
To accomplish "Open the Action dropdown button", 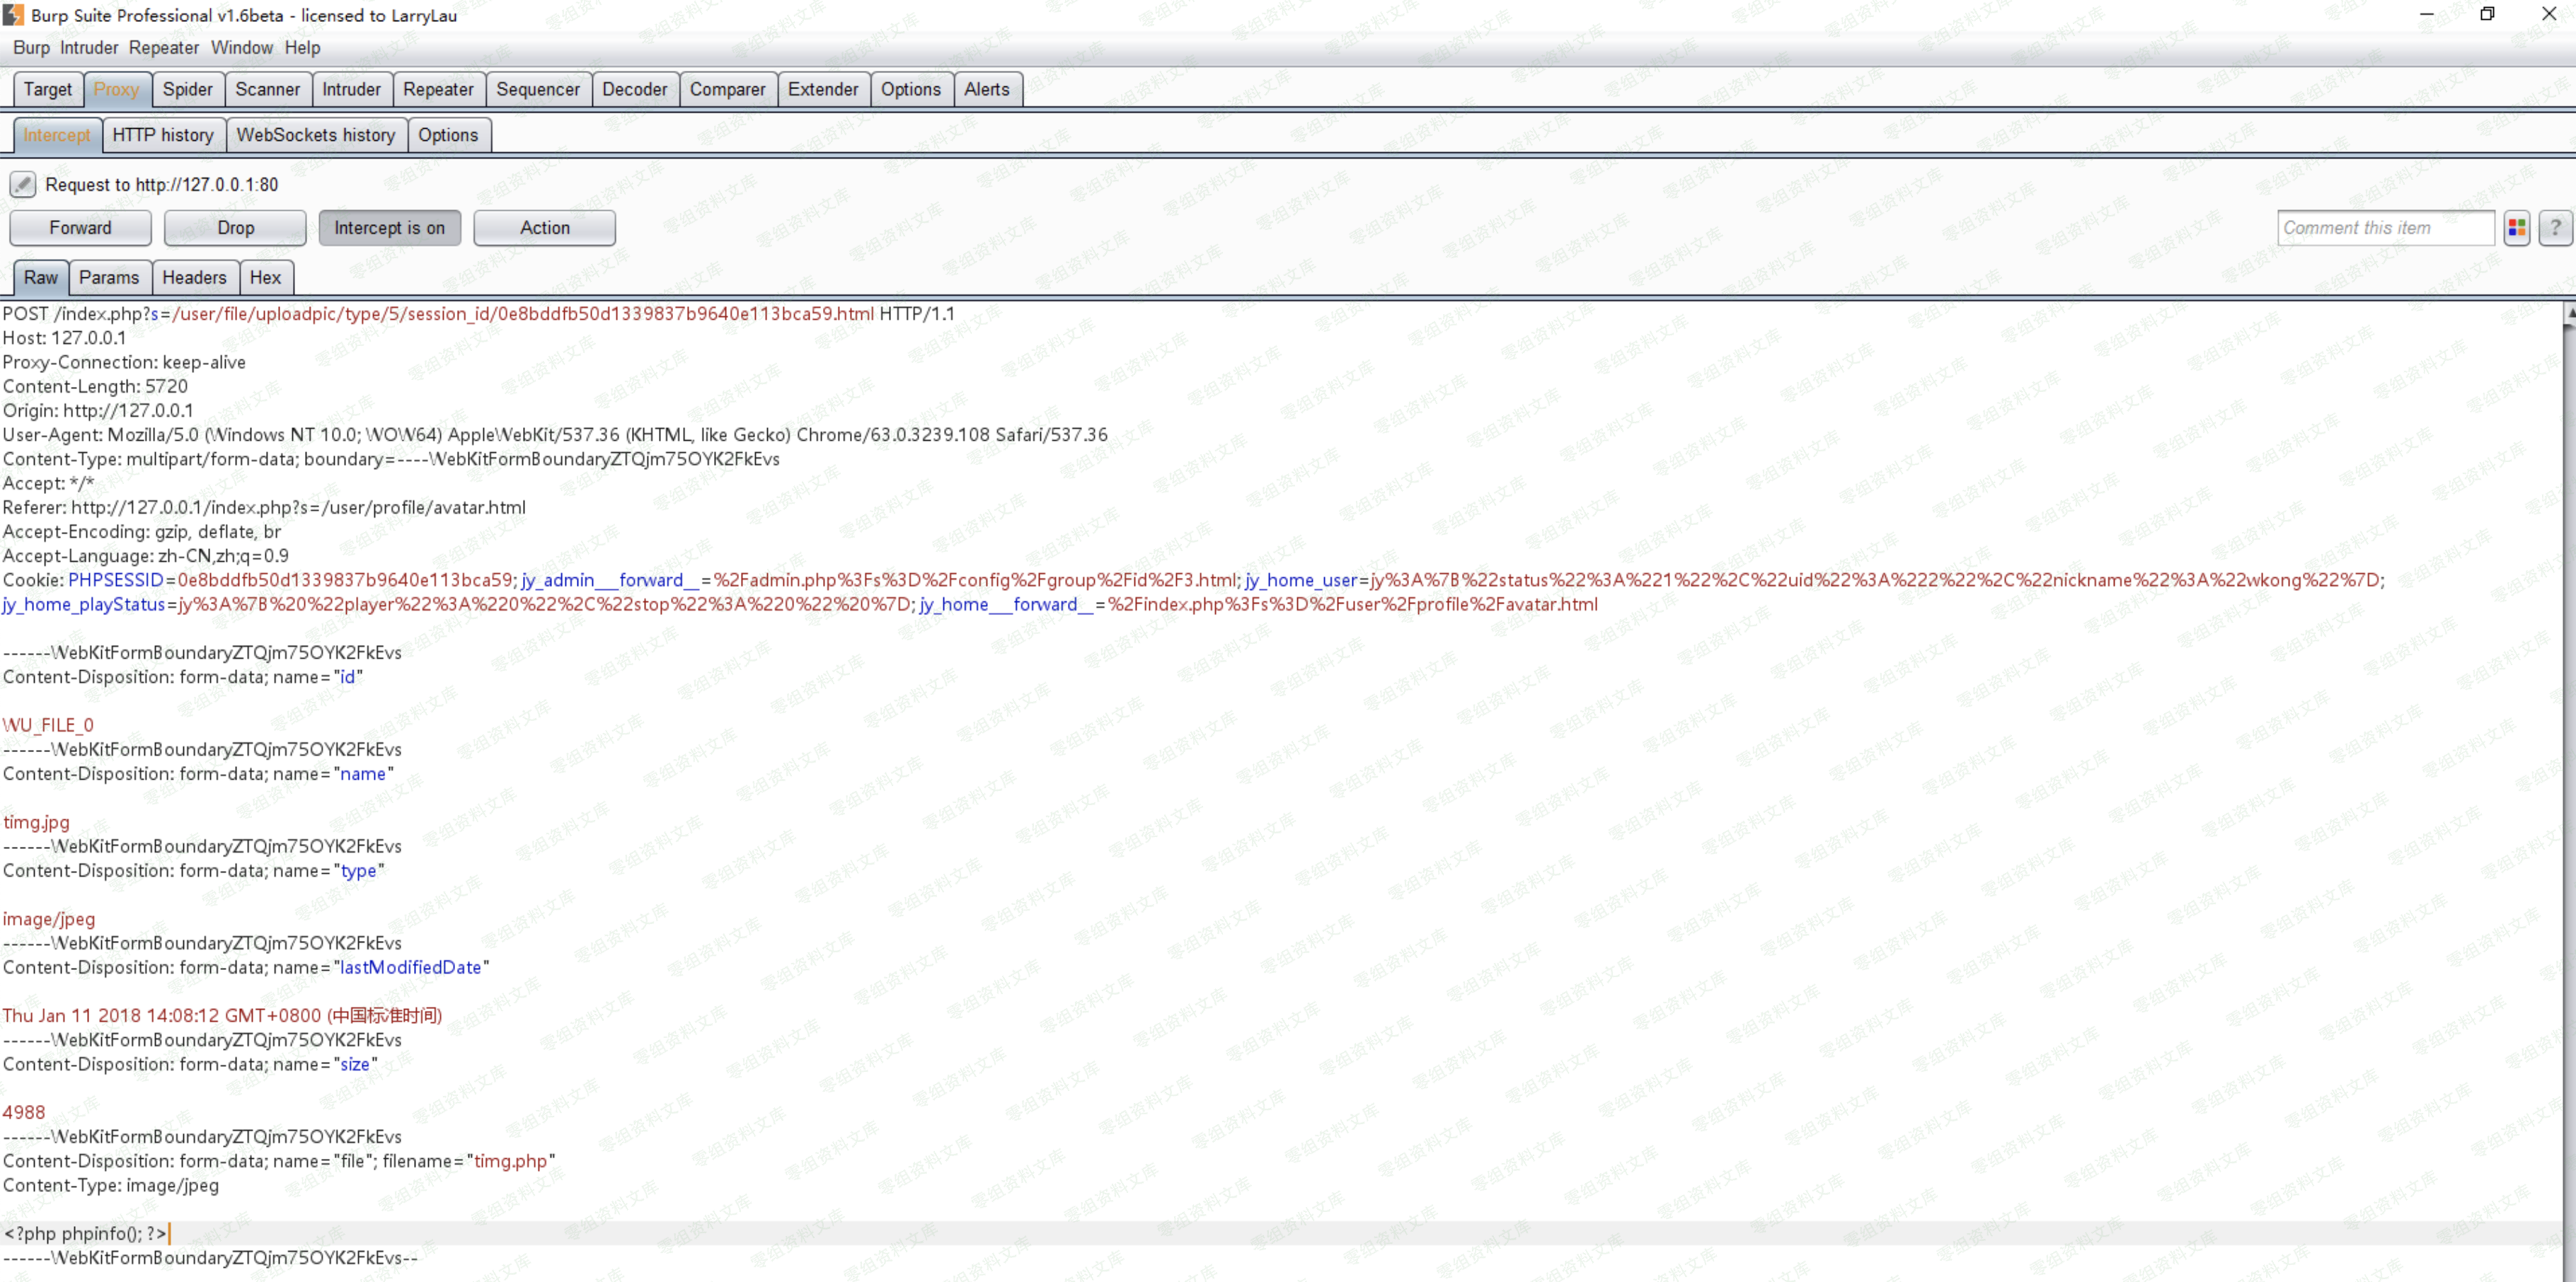I will [x=544, y=228].
